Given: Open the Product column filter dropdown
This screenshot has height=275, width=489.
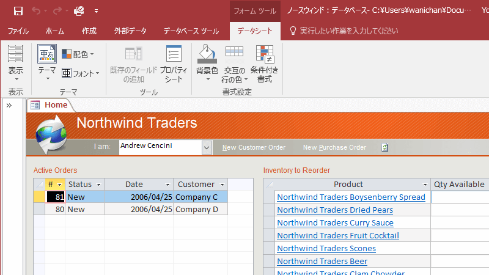Looking at the screenshot, I should coord(425,185).
